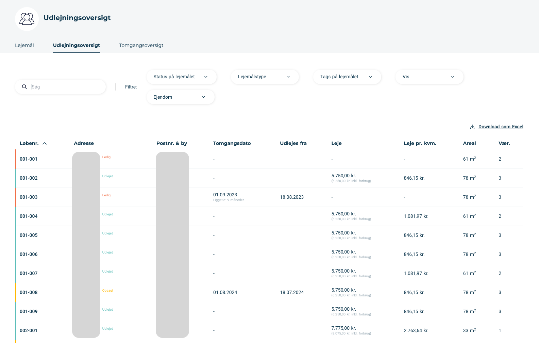The image size is (539, 343).
Task: Expand the Vis dropdown
Action: click(429, 77)
